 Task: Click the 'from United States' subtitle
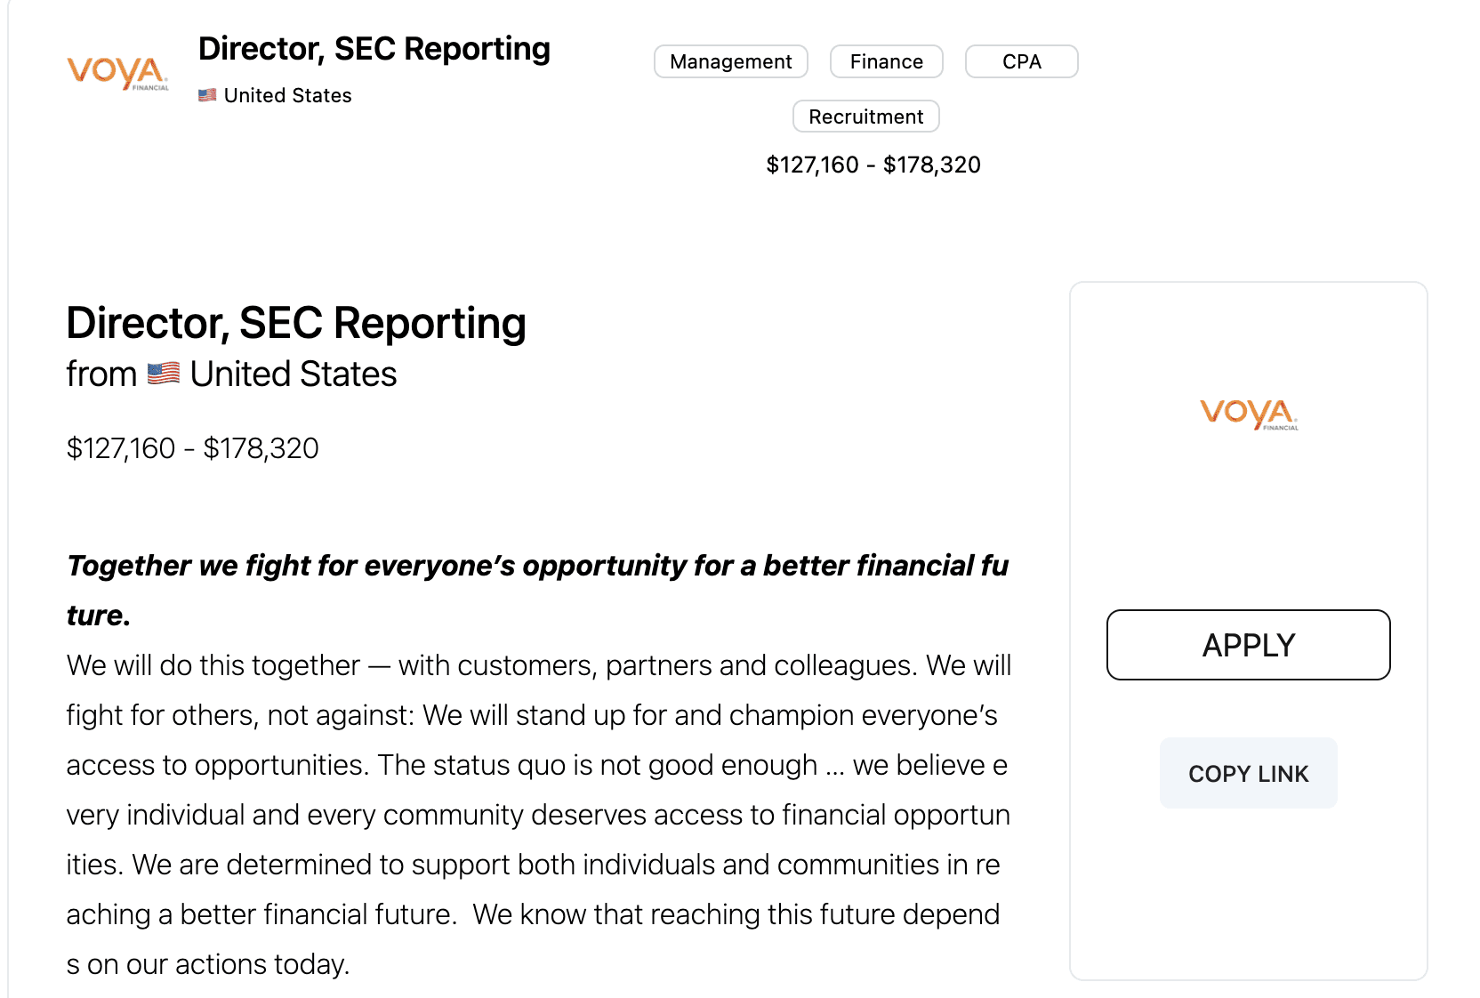pyautogui.click(x=231, y=374)
